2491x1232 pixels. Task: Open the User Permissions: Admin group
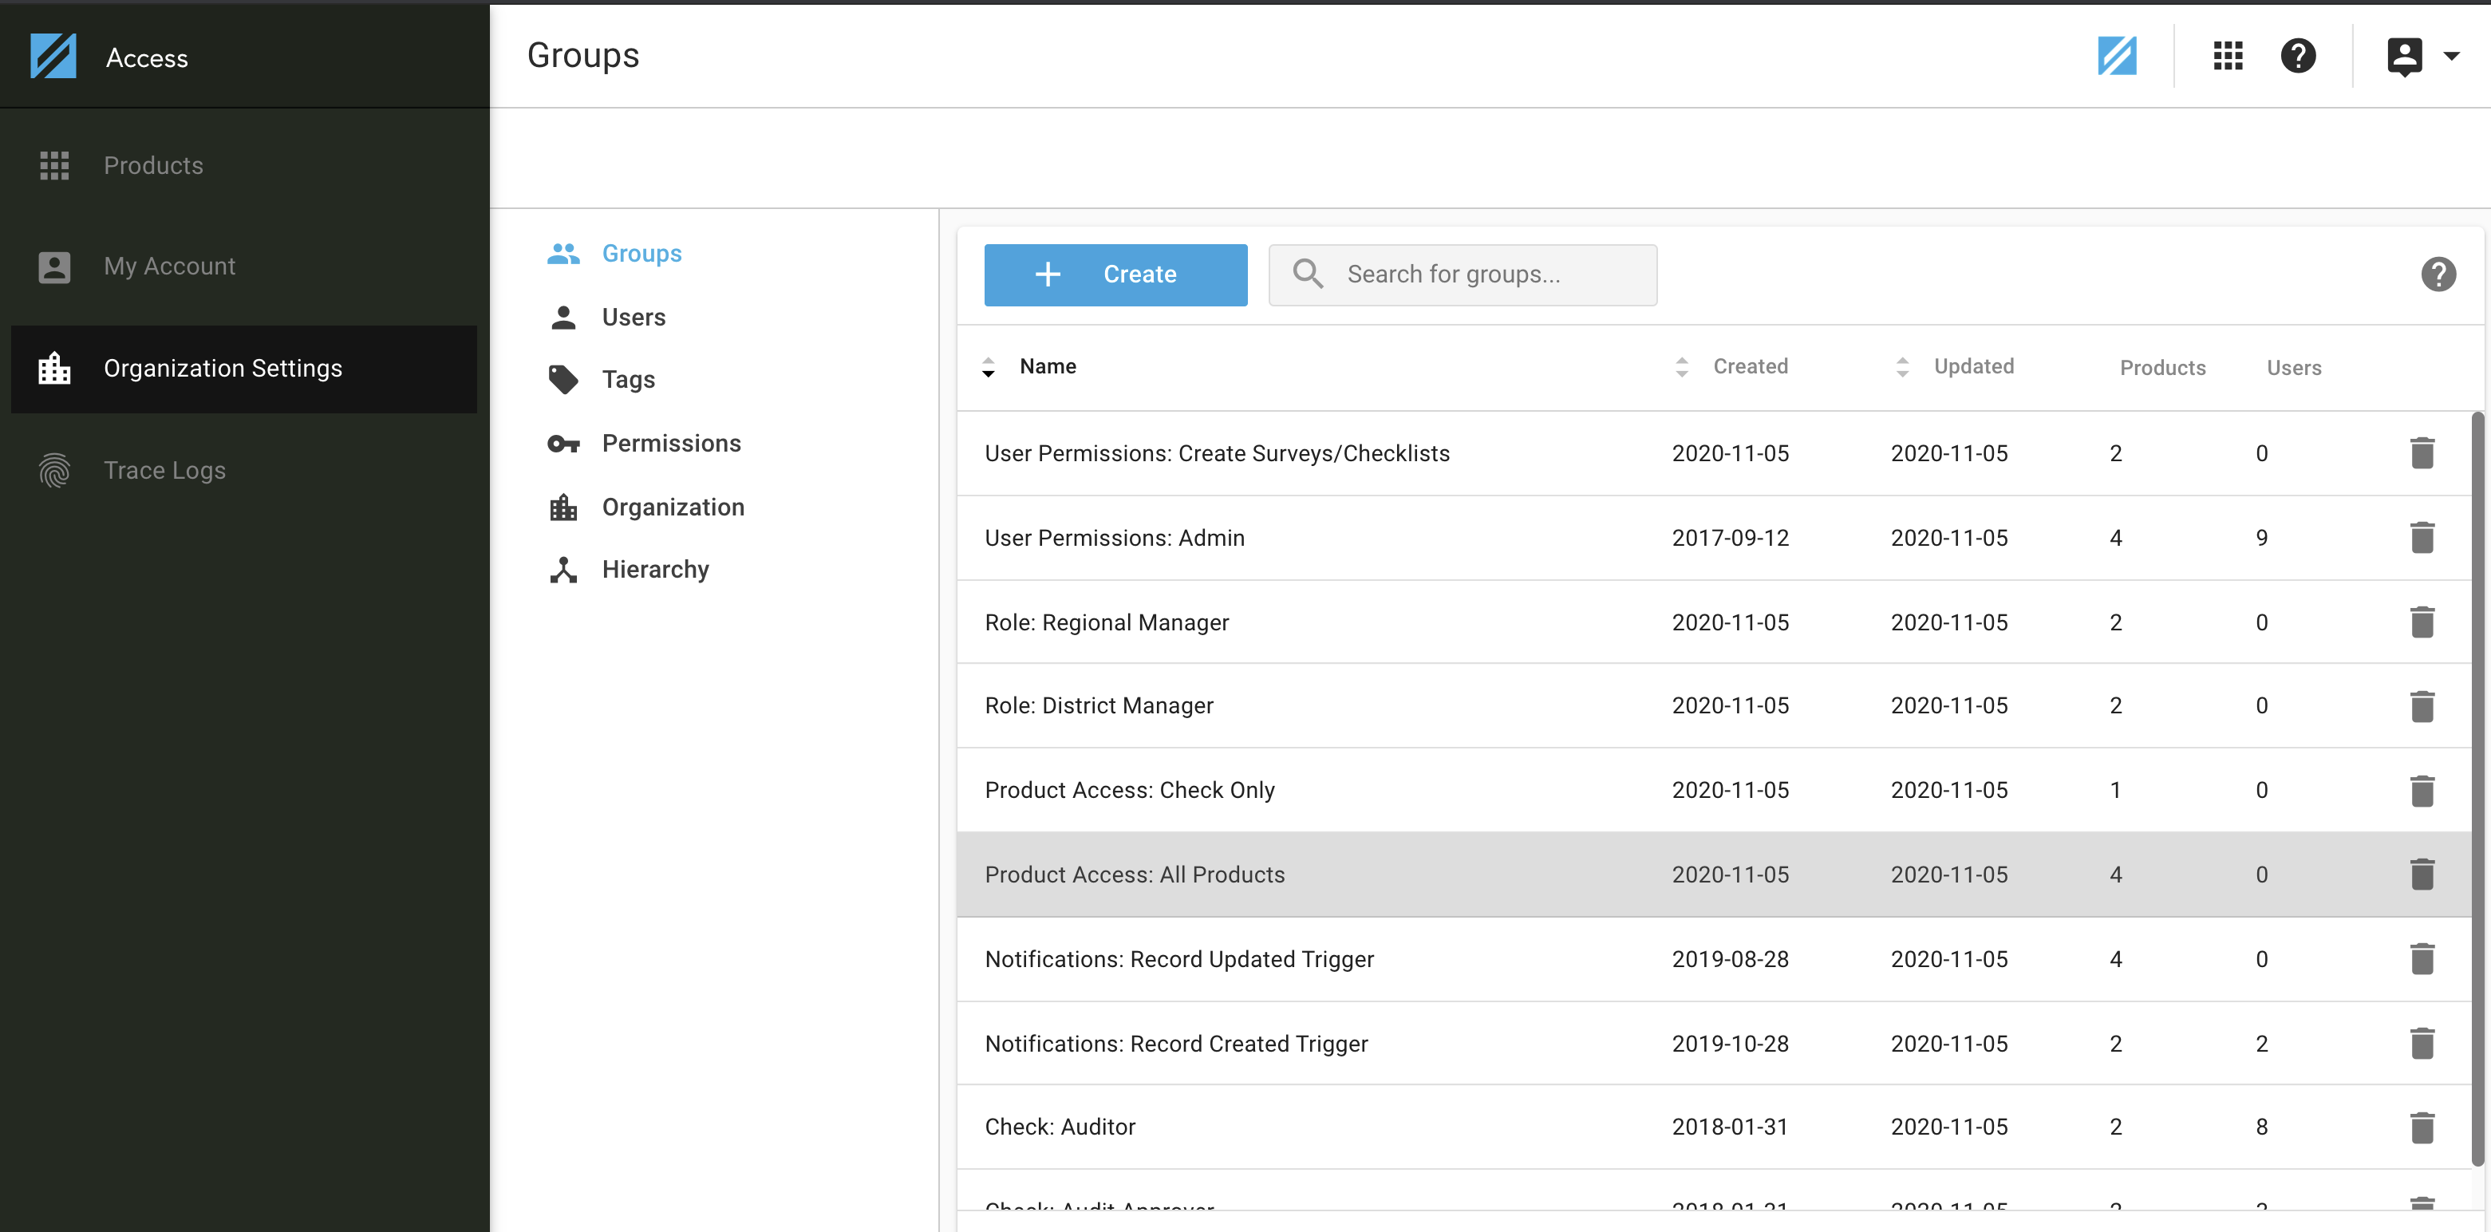(x=1714, y=538)
